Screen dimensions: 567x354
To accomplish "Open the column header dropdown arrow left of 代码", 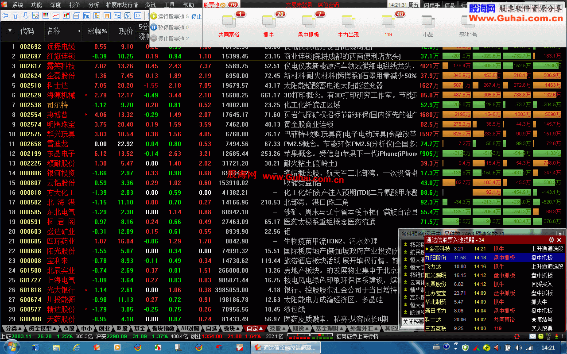I will tap(10, 31).
